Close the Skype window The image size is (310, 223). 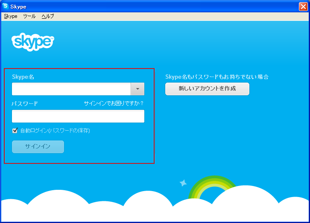click(x=303, y=6)
